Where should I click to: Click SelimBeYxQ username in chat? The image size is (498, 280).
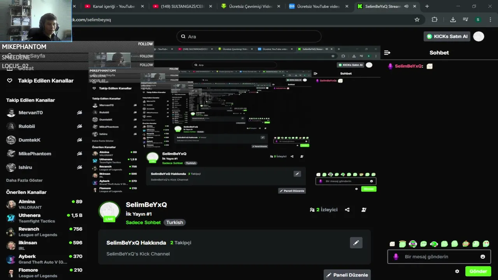tap(409, 66)
